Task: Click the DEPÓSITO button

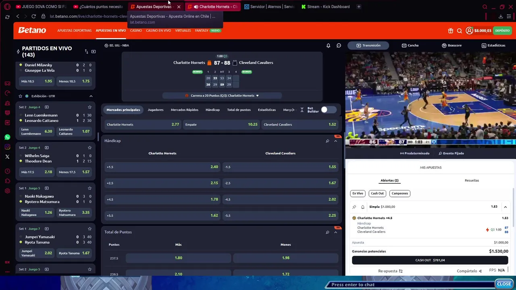Action: click(x=502, y=31)
